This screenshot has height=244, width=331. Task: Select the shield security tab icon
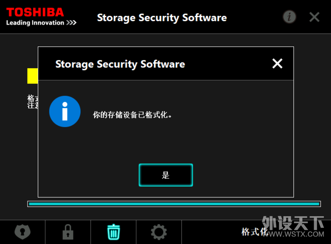[23, 232]
